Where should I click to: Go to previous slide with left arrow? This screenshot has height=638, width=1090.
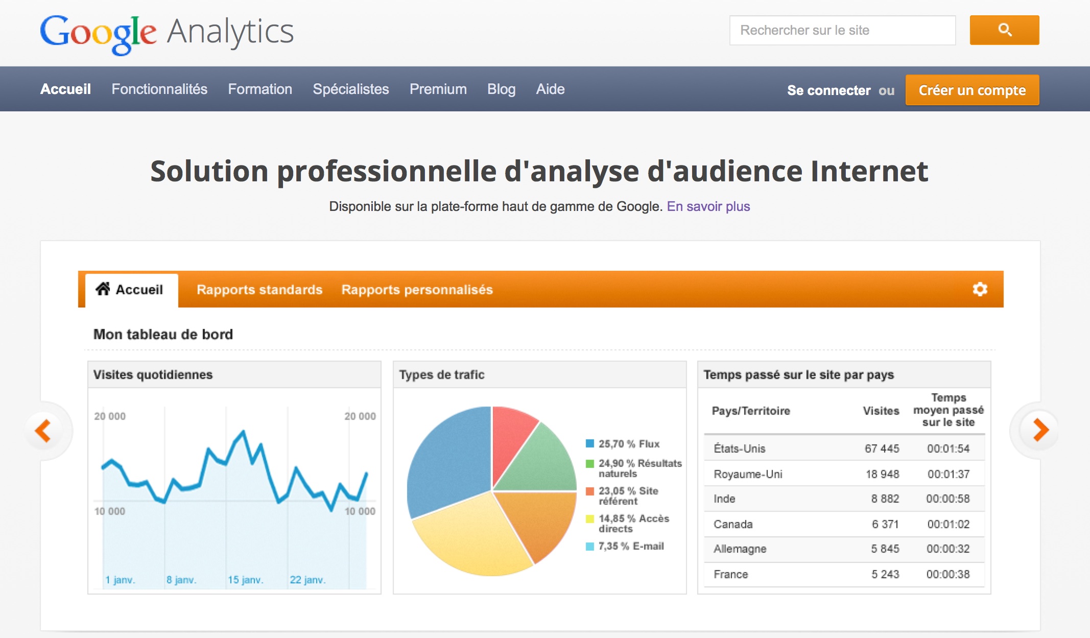[x=43, y=431]
